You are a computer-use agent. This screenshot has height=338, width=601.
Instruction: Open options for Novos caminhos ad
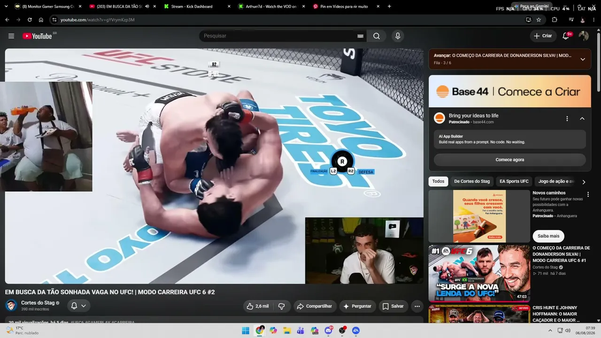coord(588,194)
